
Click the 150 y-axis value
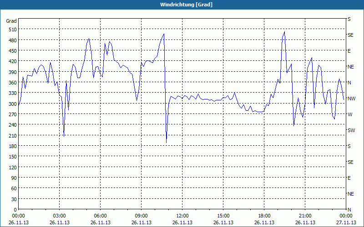click(13, 157)
